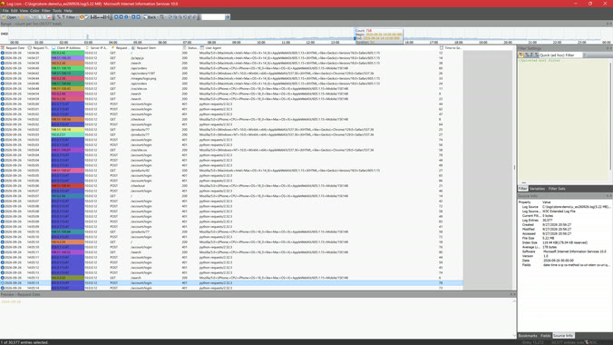Click the 03:00 marker on the range timeline
Image resolution: width=613 pixels, height=345 pixels.
coord(88,43)
